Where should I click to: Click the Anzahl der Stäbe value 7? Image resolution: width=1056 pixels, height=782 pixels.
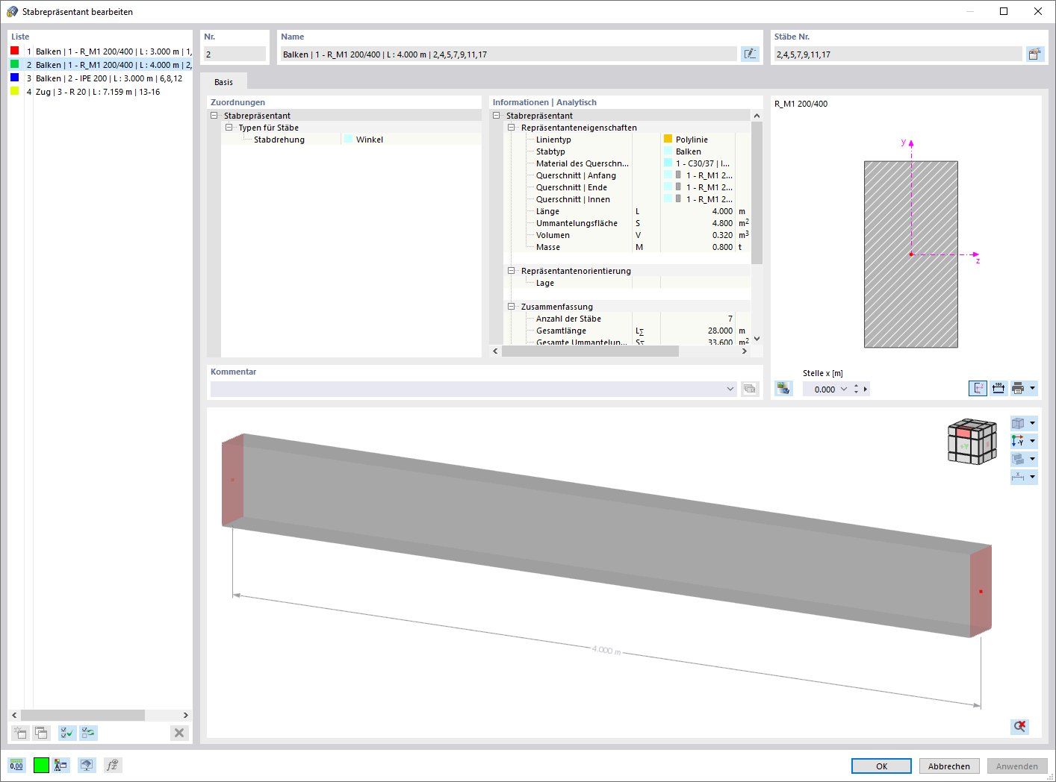(730, 319)
